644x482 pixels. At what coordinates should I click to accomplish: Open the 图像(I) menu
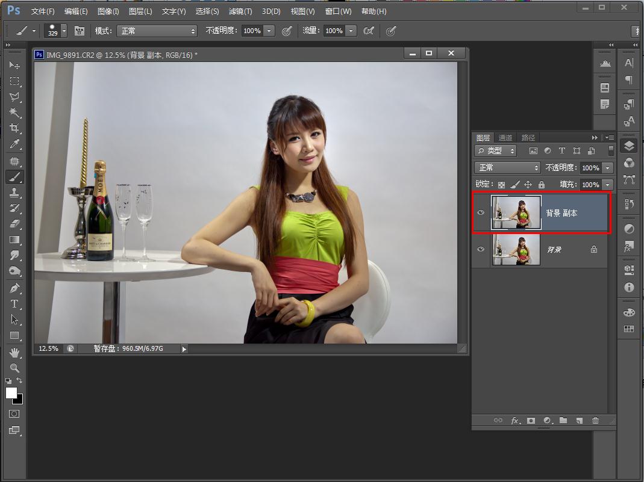[107, 11]
